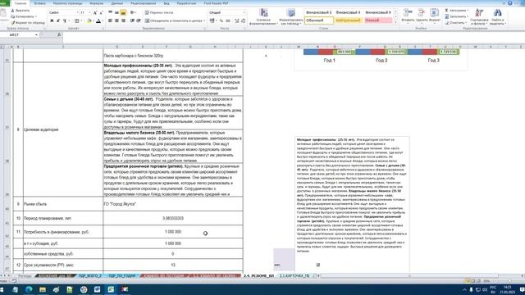The width and height of the screenshot is (525, 295).
Task: Open Word from the taskbar
Action: tap(97, 289)
